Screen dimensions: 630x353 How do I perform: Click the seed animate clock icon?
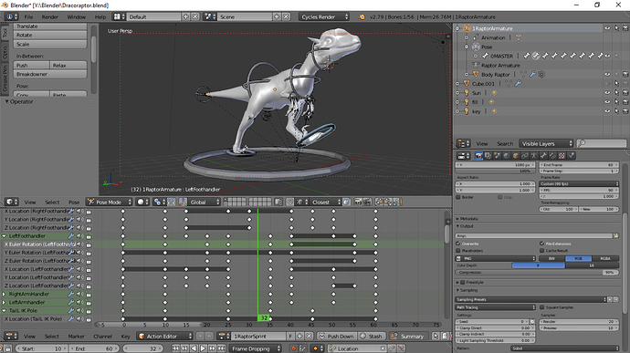tap(533, 322)
